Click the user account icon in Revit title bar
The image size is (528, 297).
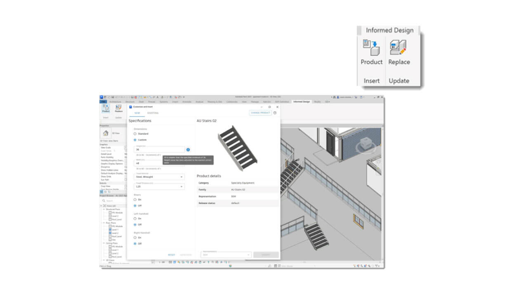337,97
